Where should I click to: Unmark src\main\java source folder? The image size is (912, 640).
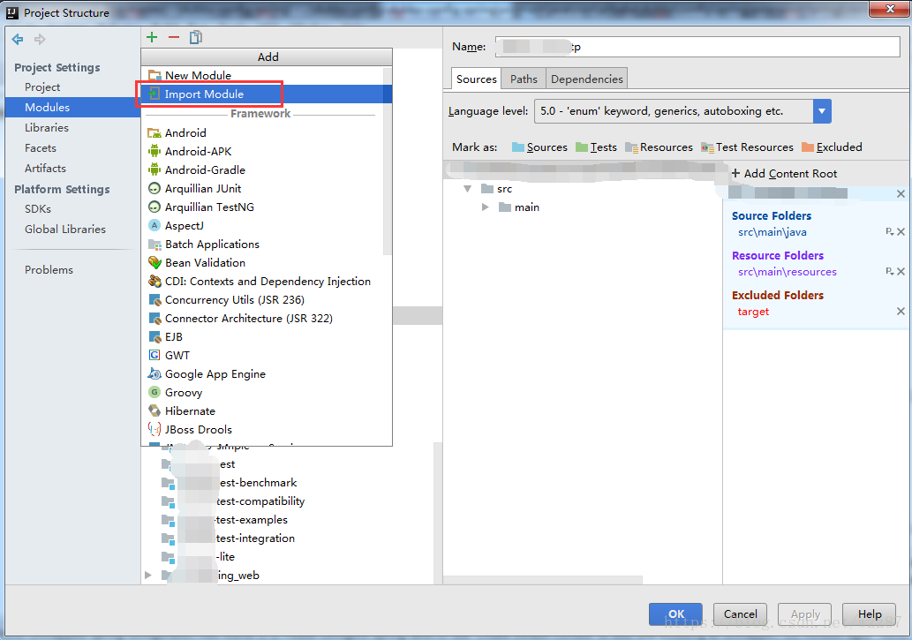click(x=901, y=231)
